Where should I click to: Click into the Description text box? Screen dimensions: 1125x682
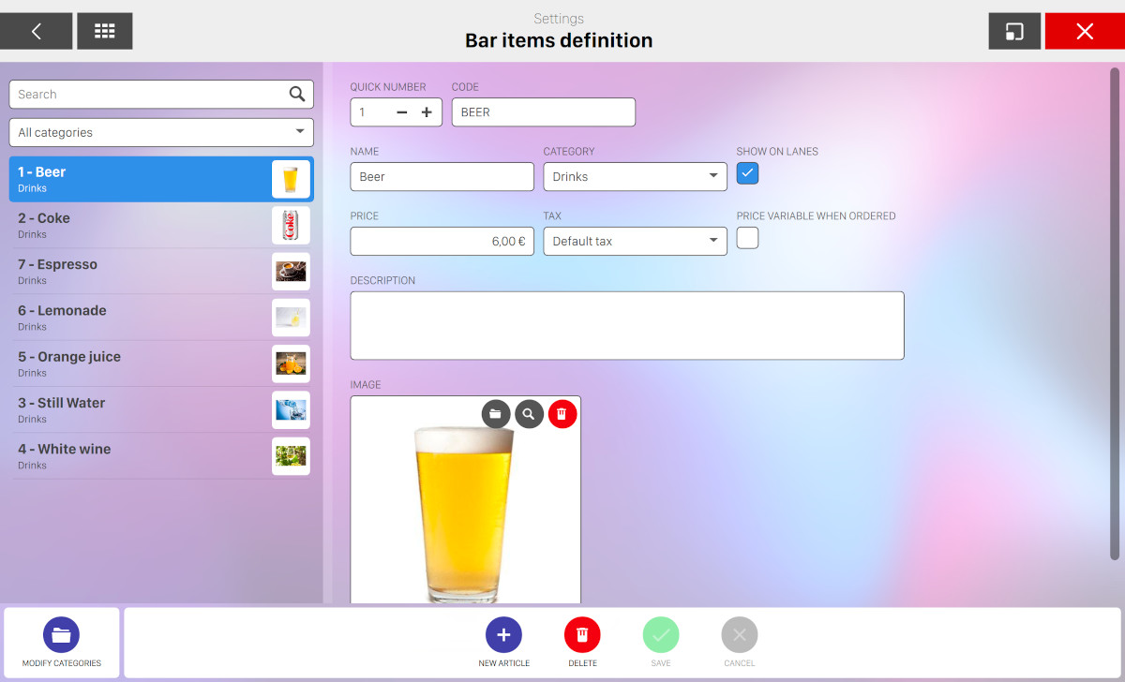(x=626, y=325)
